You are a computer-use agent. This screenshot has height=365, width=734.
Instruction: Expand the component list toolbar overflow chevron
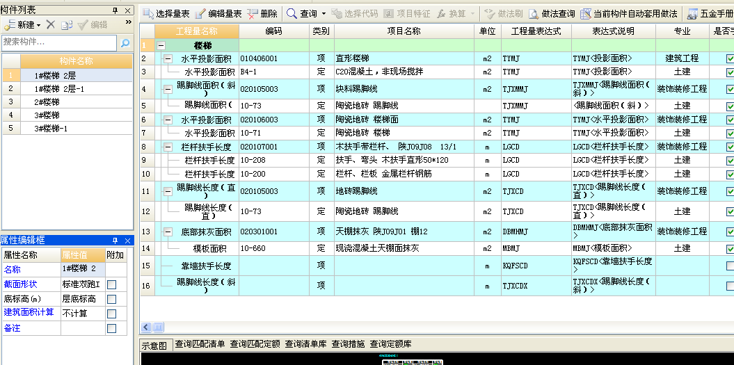(129, 22)
